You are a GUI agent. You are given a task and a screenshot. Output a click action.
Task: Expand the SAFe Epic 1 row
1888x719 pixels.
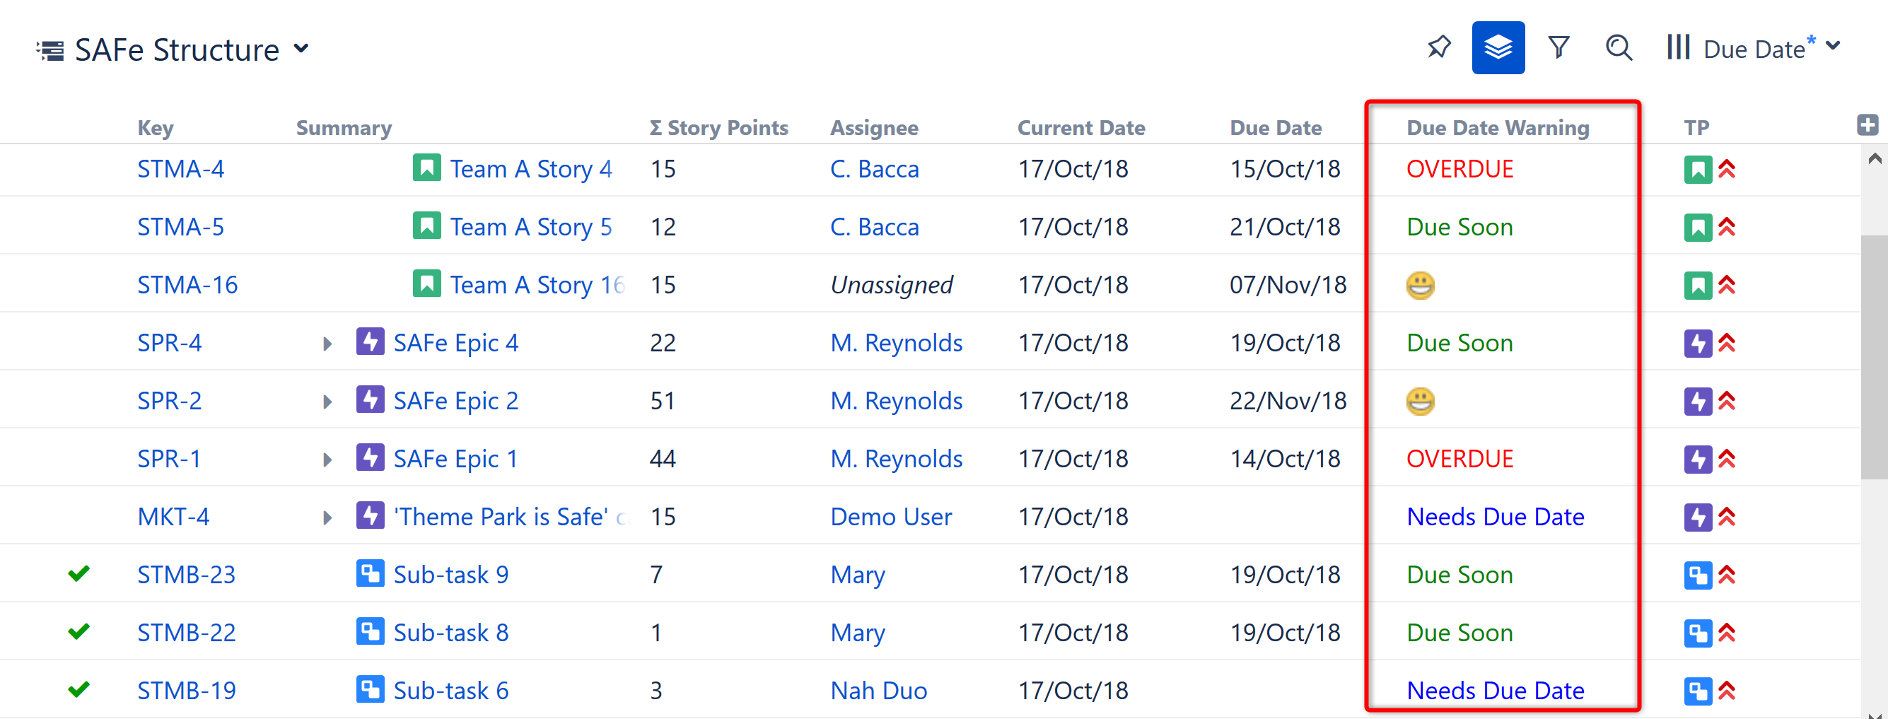[x=327, y=460]
